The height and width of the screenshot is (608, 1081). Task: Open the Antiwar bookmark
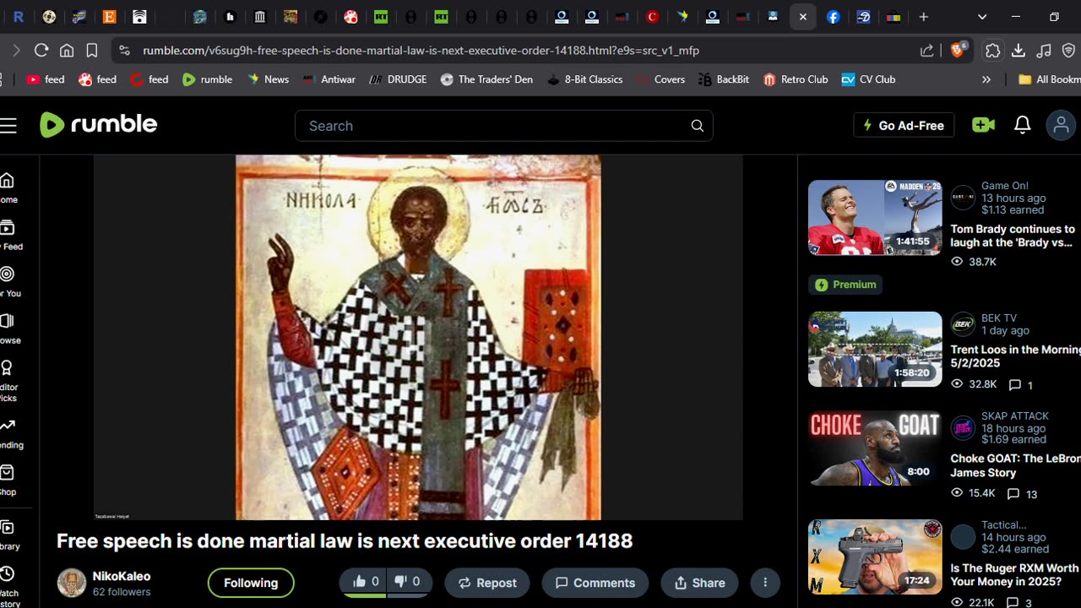[x=327, y=79]
